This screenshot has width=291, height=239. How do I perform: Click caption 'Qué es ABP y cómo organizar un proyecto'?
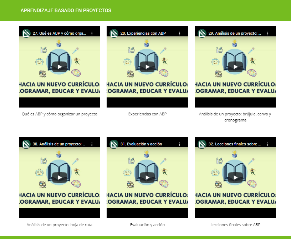pyautogui.click(x=59, y=114)
